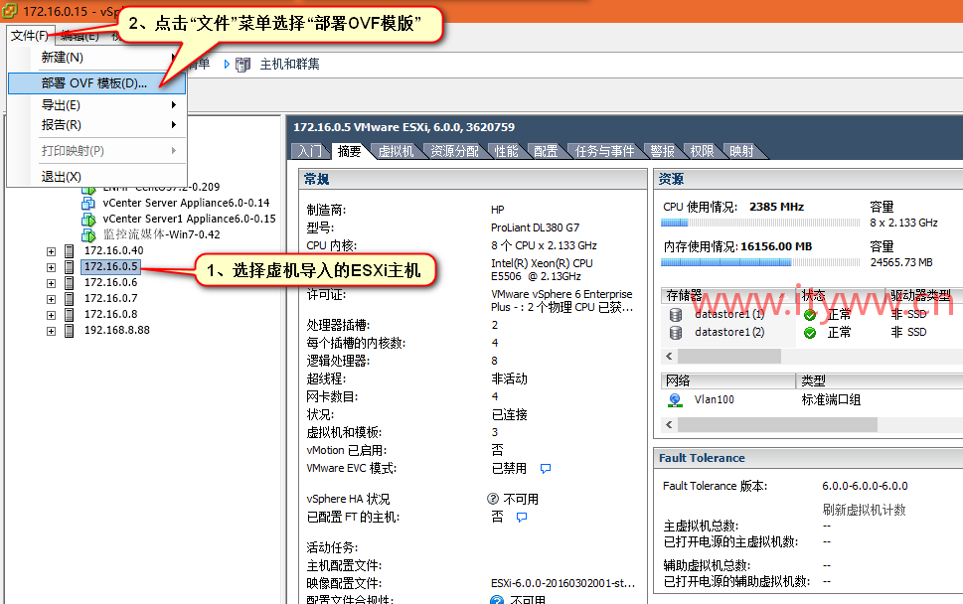The width and height of the screenshot is (963, 604).
Task: Select 部署 OVF 模板(D)... menu entry
Action: pos(97,83)
